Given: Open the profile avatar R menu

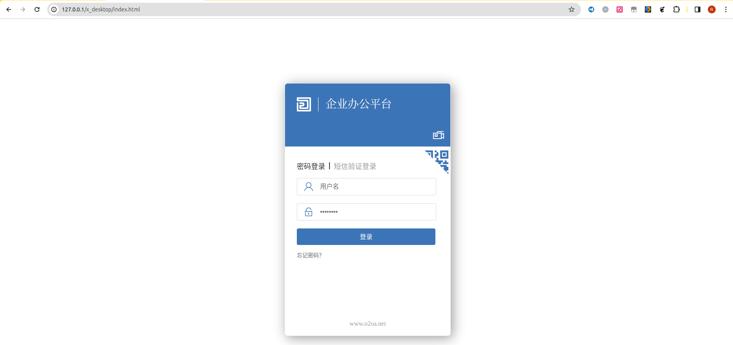Looking at the screenshot, I should [711, 9].
